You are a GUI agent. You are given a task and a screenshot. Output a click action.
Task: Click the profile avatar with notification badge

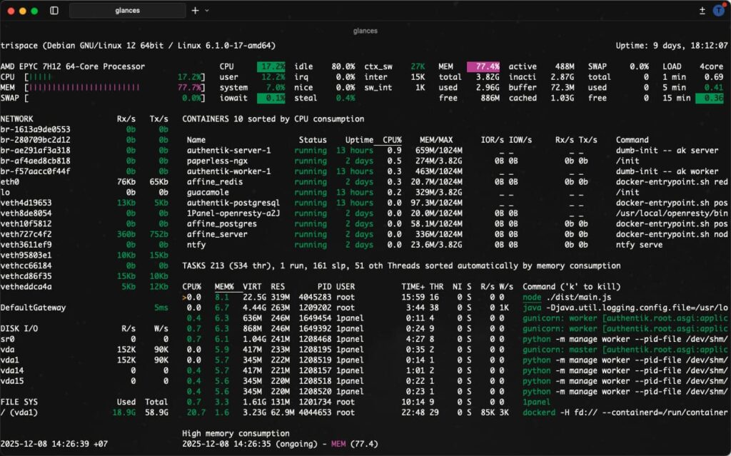click(x=720, y=10)
